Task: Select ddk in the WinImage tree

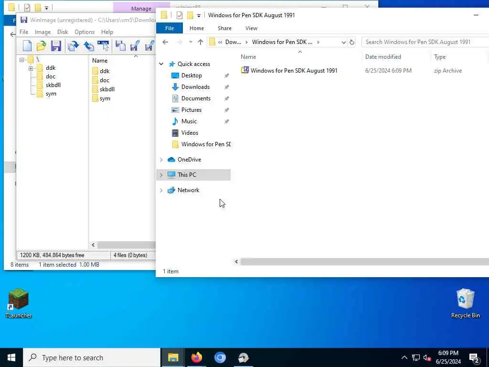Action: [x=51, y=68]
